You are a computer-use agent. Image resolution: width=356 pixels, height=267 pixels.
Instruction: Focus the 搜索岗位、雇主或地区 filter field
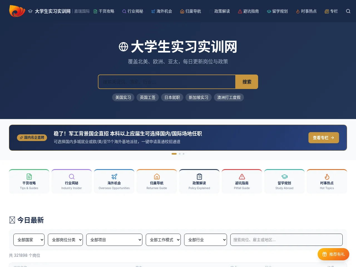point(286,240)
